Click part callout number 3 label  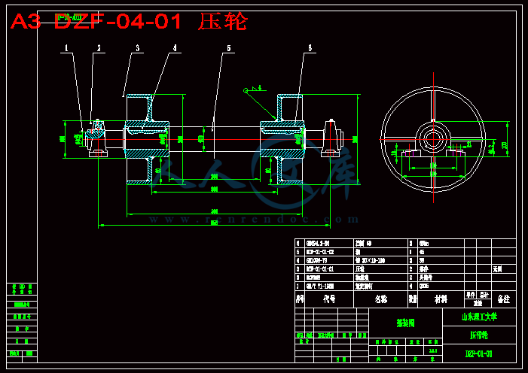click(x=136, y=48)
